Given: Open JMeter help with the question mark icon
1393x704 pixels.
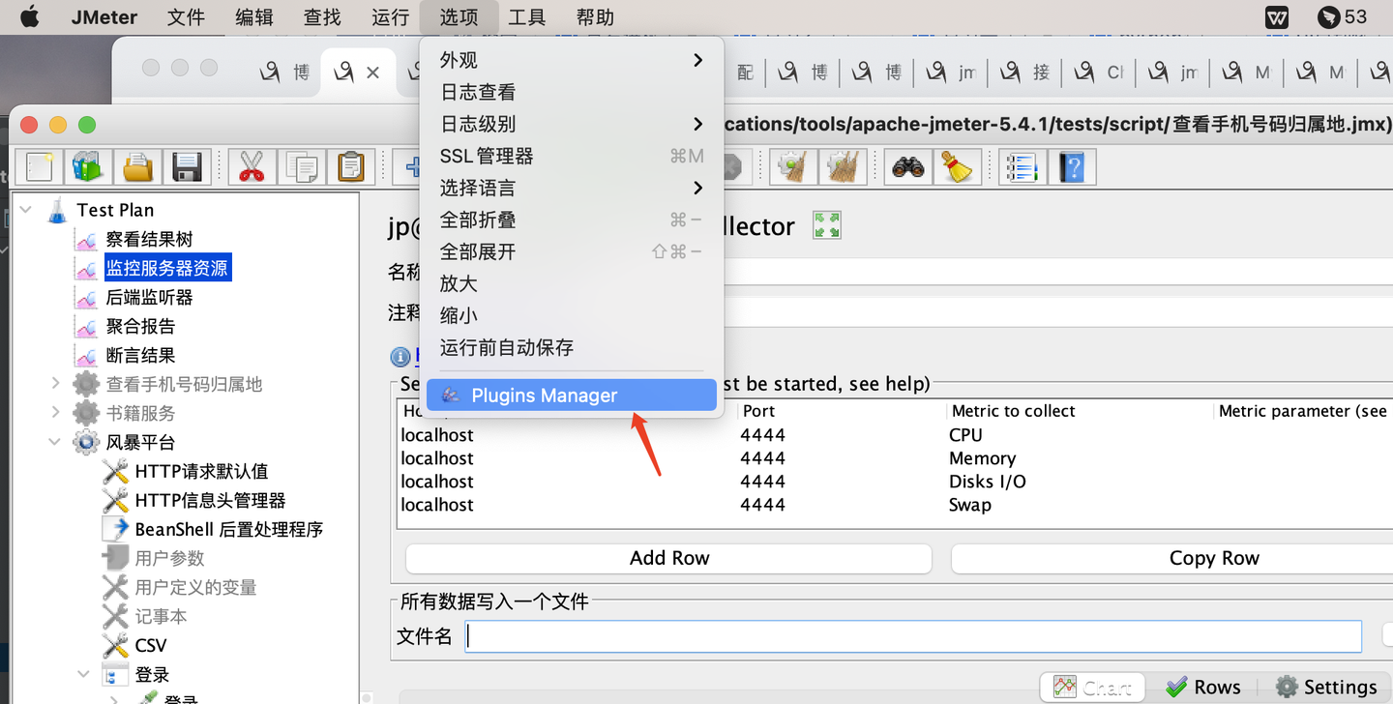Looking at the screenshot, I should [x=1073, y=166].
